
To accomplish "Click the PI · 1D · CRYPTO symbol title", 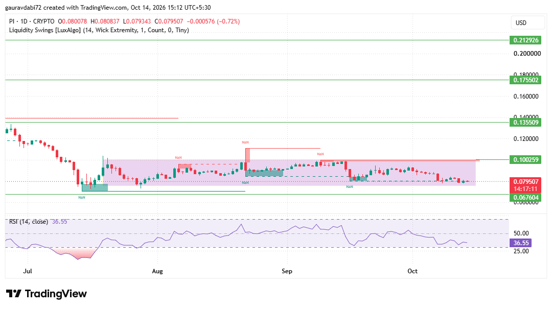I will click(x=32, y=21).
